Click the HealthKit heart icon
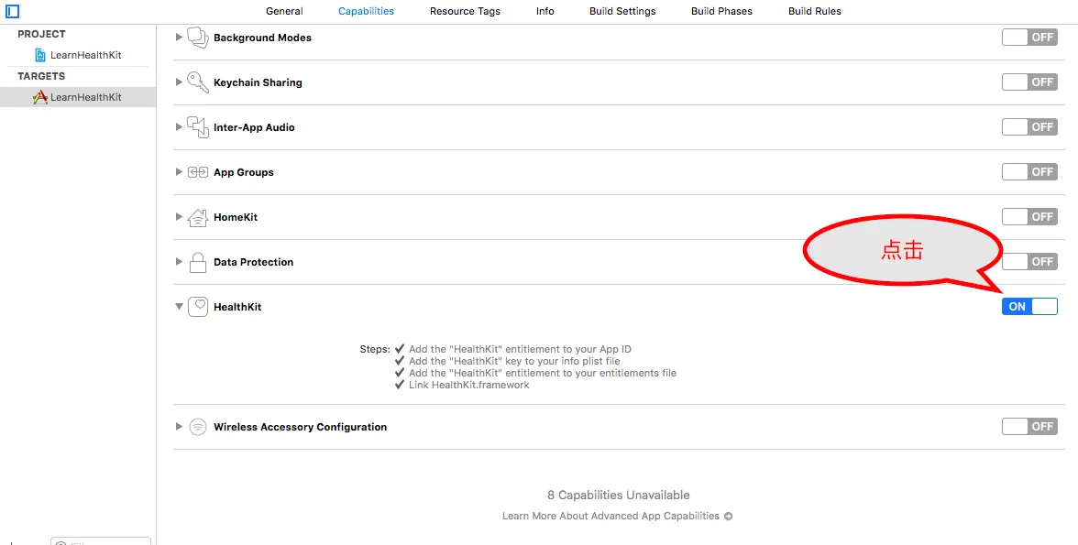 click(x=198, y=307)
